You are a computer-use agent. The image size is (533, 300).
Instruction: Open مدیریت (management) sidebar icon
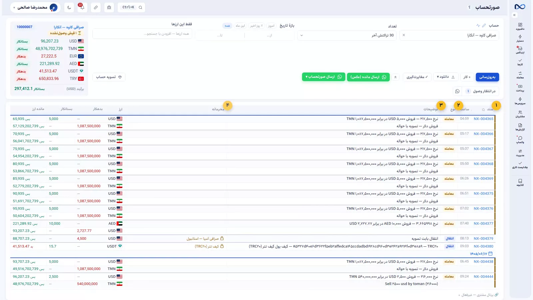coord(520,153)
